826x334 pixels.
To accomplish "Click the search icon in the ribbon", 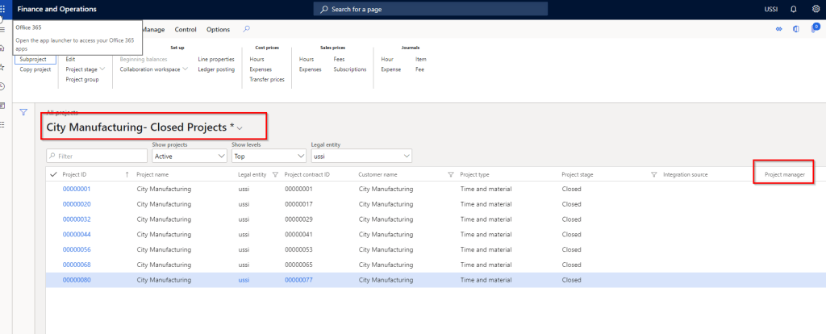I will 247,30.
